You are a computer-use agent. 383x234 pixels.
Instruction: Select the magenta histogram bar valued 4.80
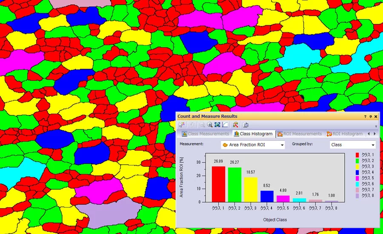(x=283, y=199)
